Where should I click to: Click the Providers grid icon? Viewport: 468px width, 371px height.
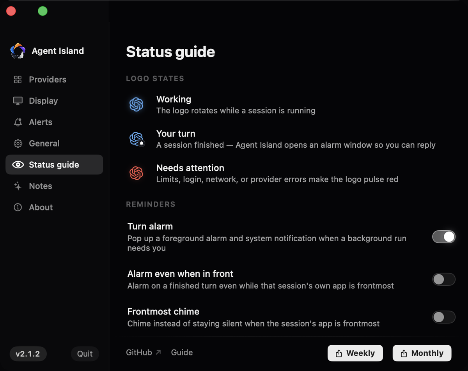18,79
